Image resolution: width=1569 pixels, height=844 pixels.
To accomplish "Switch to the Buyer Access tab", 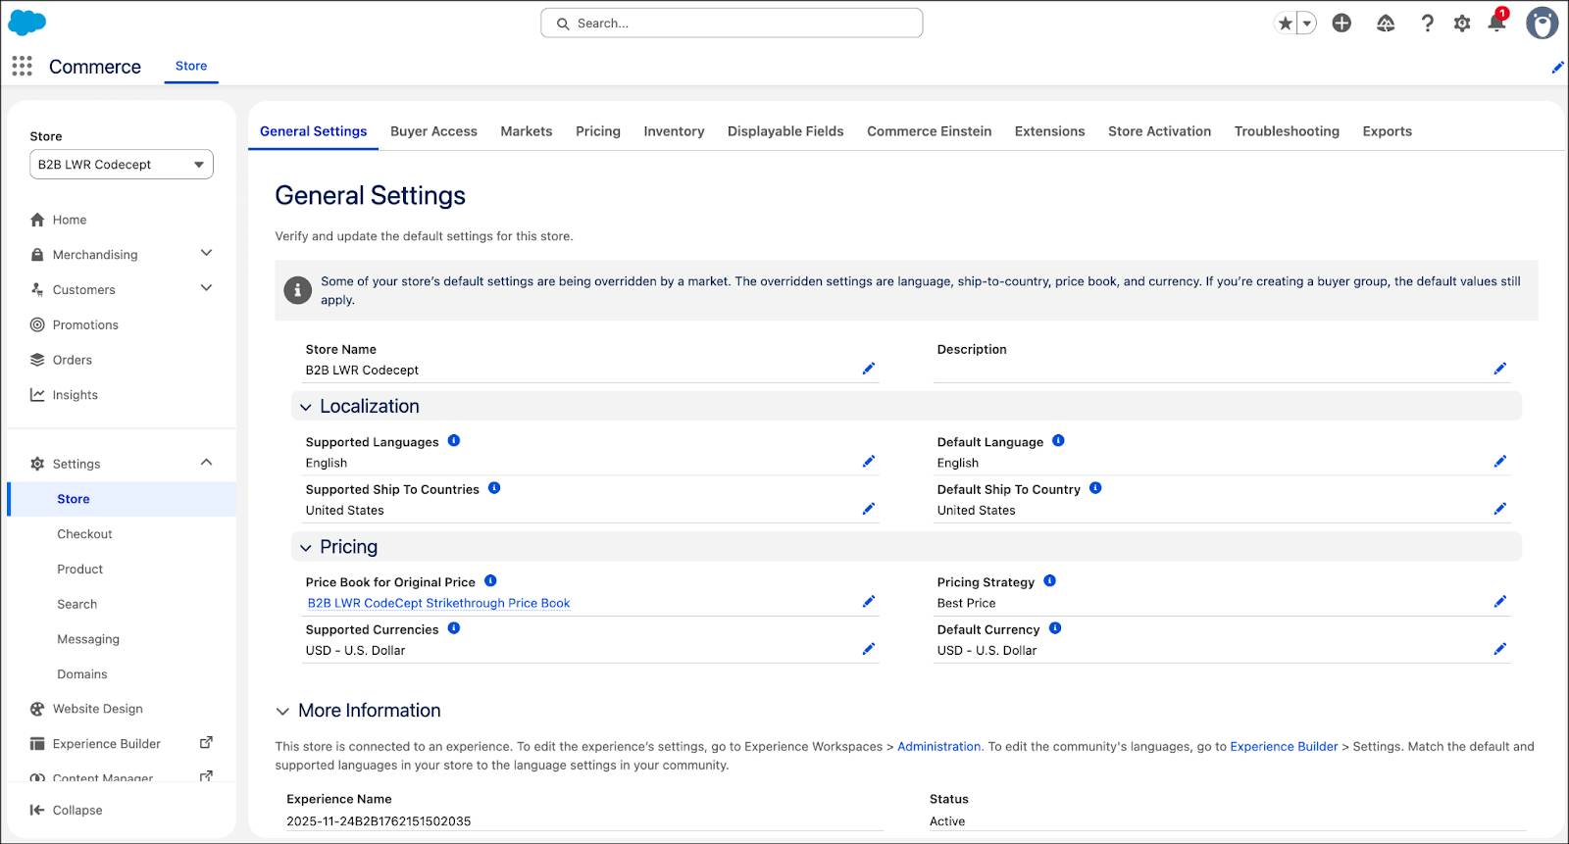I will click(x=433, y=131).
